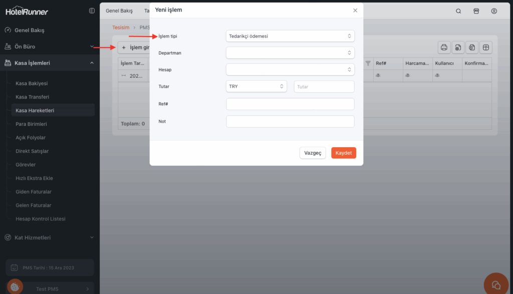
Task: Click the filter funnel icon in table header
Action: [x=368, y=64]
